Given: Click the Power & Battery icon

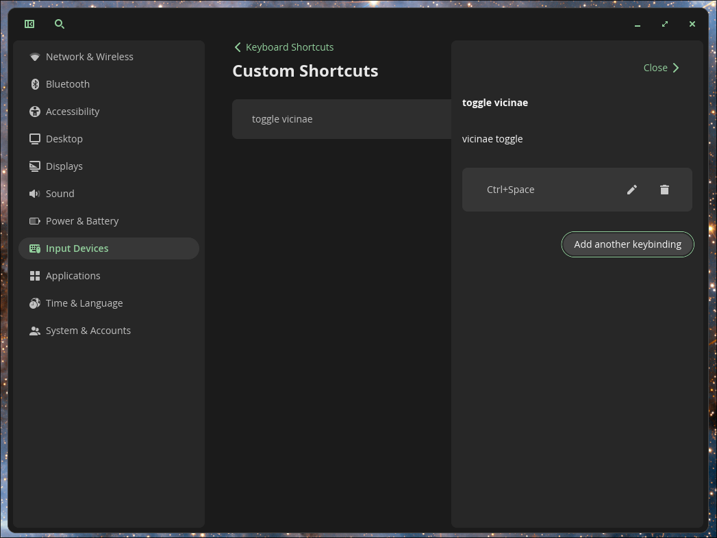Looking at the screenshot, I should tap(35, 221).
